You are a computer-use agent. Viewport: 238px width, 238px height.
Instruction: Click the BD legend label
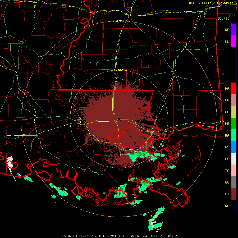[x=227, y=112]
